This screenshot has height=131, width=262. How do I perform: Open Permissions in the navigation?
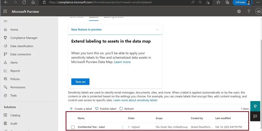[18, 87]
